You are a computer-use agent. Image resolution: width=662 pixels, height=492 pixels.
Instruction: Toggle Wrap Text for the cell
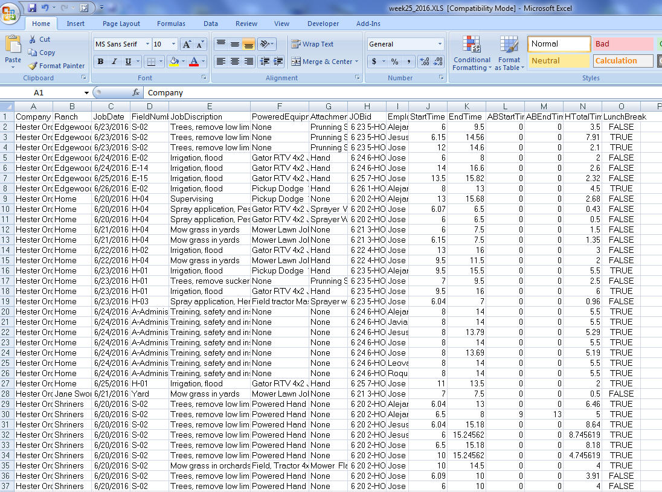pyautogui.click(x=312, y=44)
